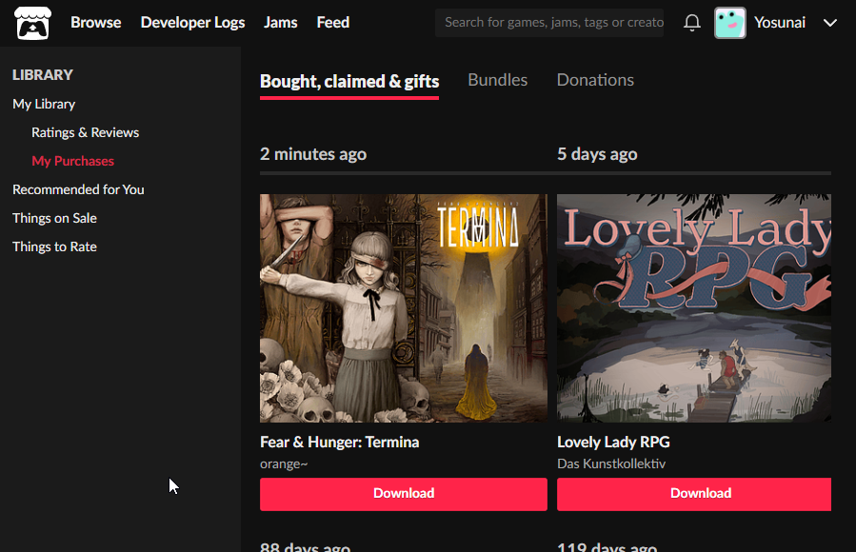
Task: Open the notifications bell
Action: [x=691, y=22]
